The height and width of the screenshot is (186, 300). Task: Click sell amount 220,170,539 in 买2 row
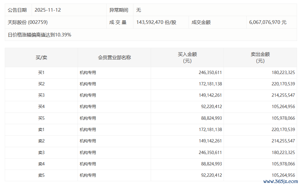pos(283,84)
